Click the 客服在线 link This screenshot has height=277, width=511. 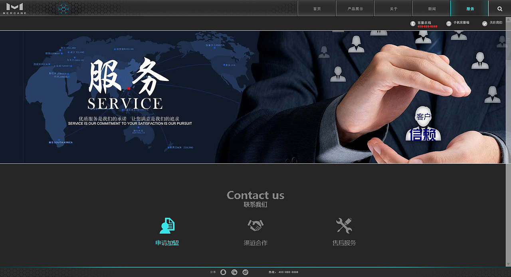(x=424, y=23)
